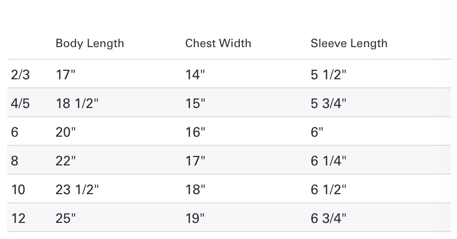The image size is (457, 239).
Task: Click the 14" chest width value
Action: click(195, 74)
